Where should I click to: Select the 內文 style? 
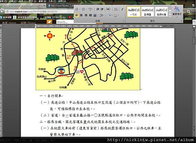pos(134,11)
